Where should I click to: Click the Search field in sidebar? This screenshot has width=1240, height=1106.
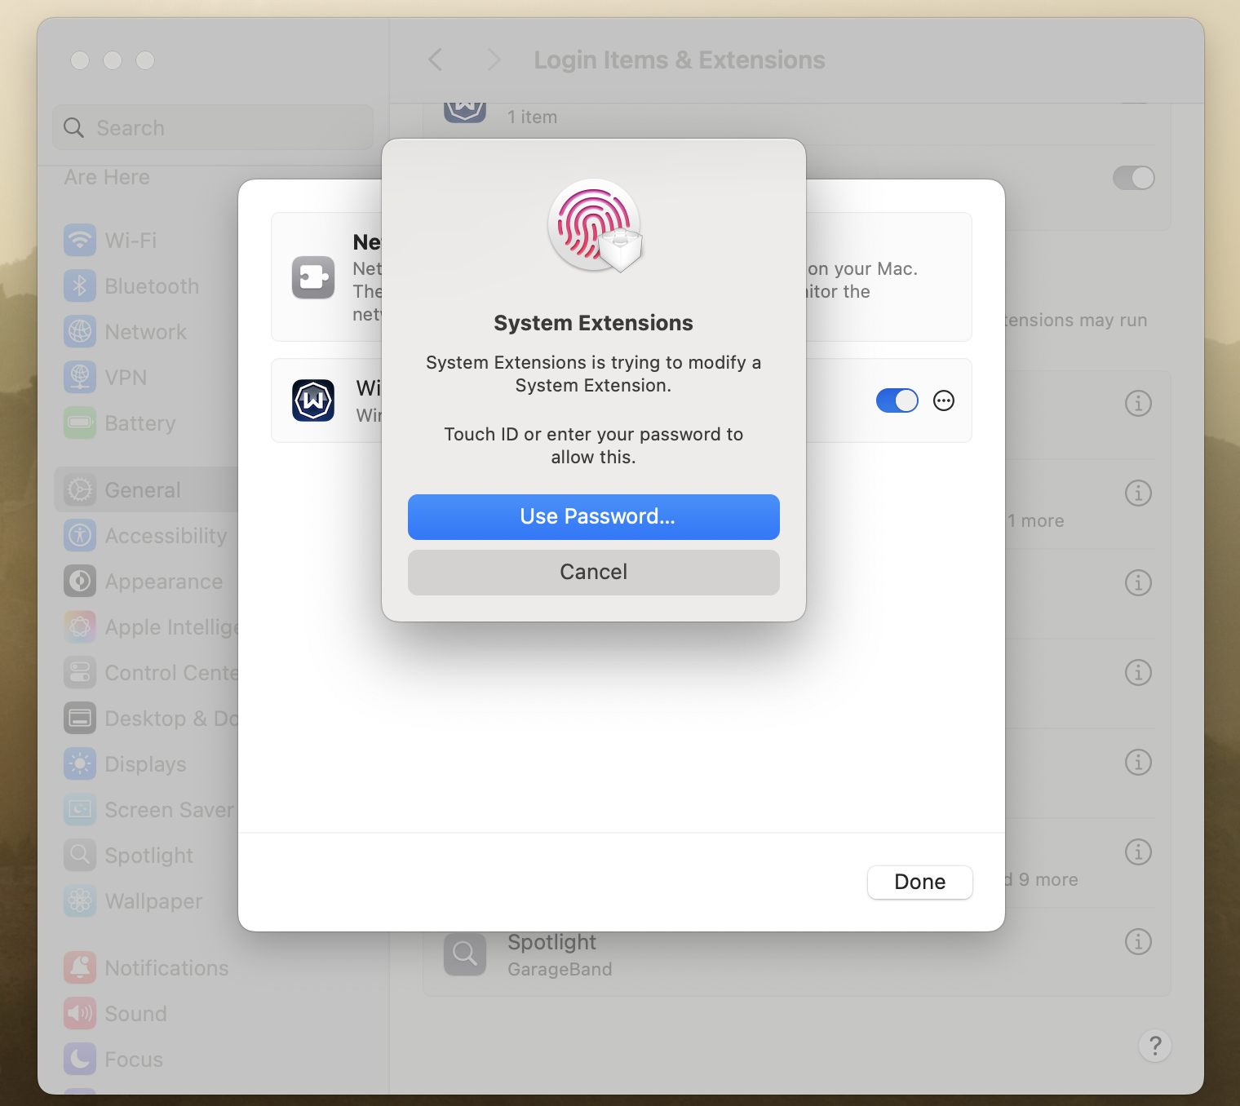click(x=214, y=128)
